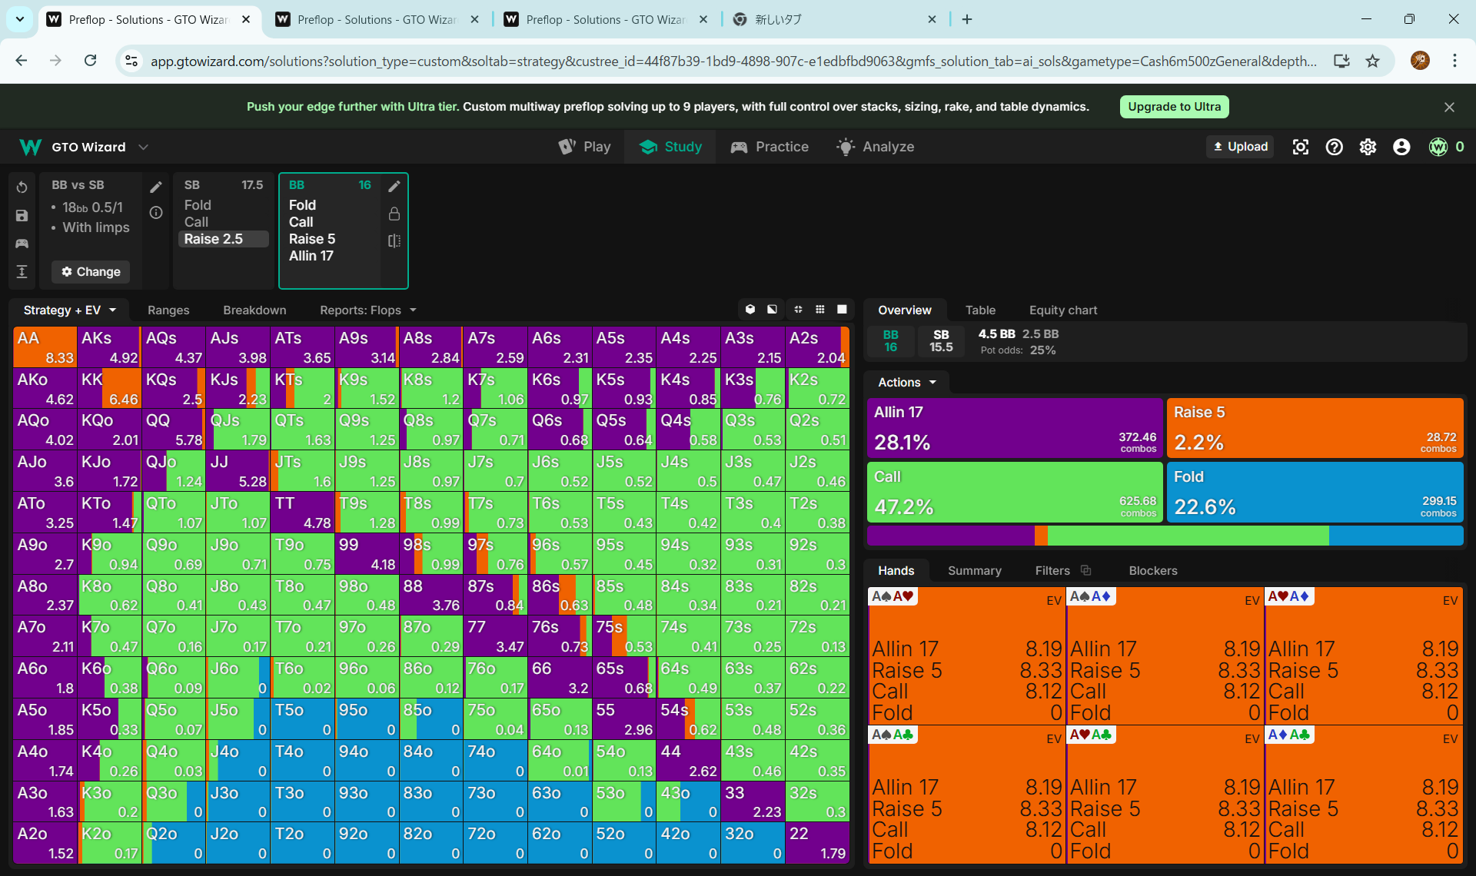Click the Upgrade to Ultra button
This screenshot has height=876, width=1476.
coord(1174,107)
